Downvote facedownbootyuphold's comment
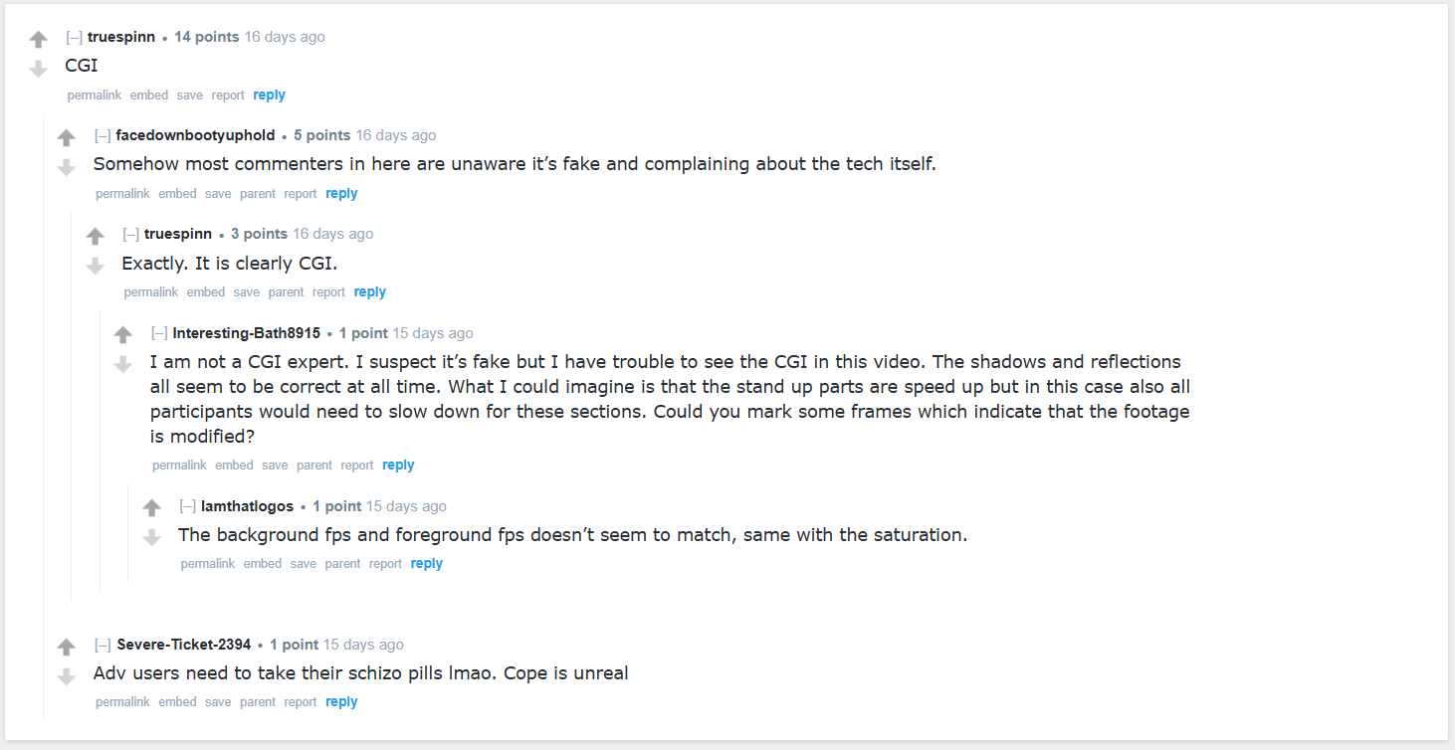 pos(67,167)
